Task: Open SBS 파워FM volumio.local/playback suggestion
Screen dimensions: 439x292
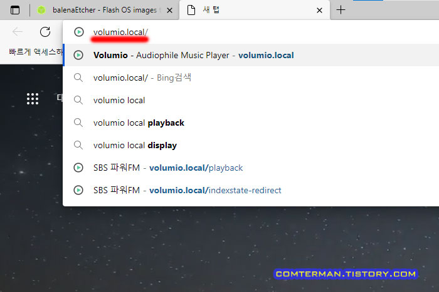Action: pyautogui.click(x=251, y=168)
